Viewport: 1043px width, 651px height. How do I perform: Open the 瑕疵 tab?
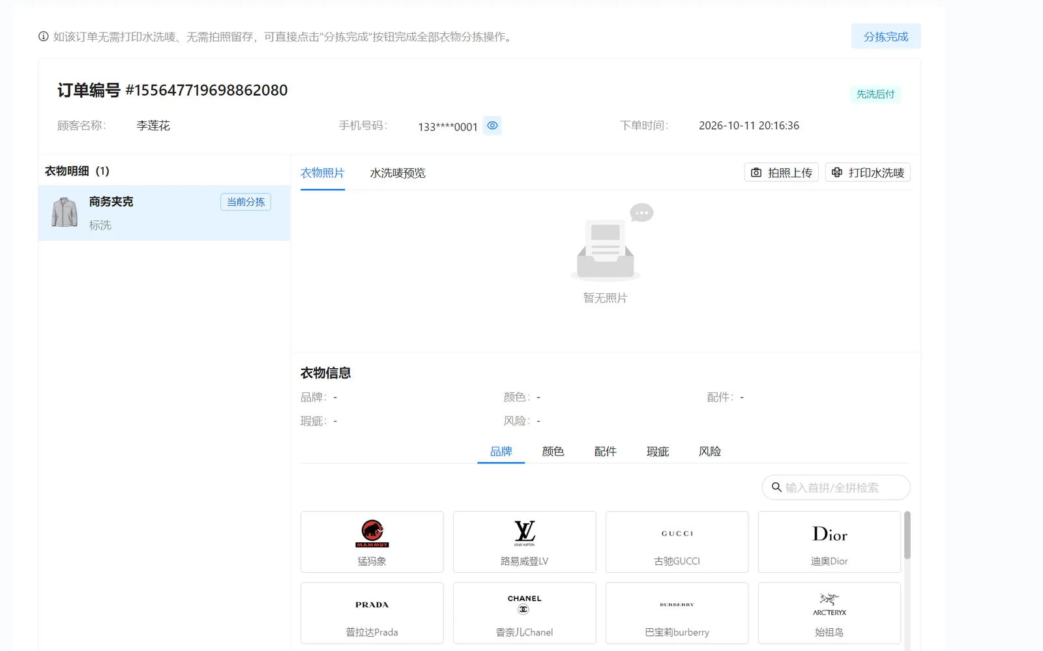pyautogui.click(x=658, y=452)
